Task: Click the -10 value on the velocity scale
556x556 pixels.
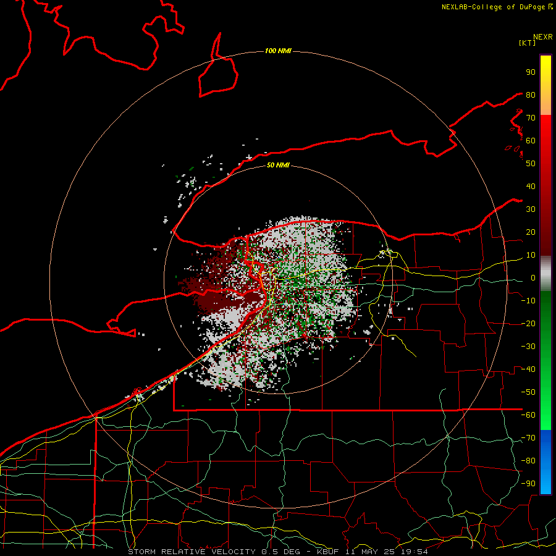Action: pyautogui.click(x=528, y=301)
